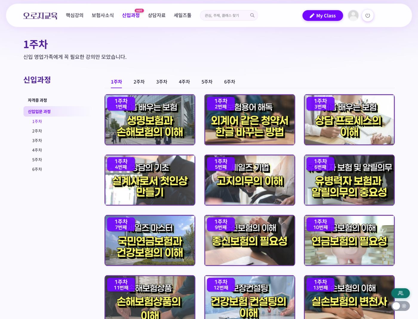Toggle the light/dark mode switch

[x=400, y=306]
